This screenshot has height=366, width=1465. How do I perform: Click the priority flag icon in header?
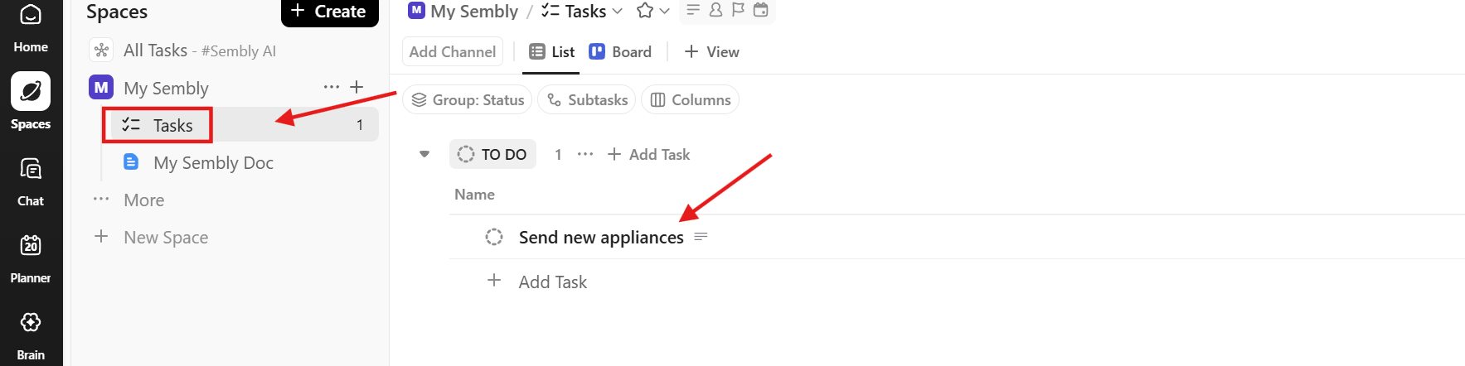(738, 10)
